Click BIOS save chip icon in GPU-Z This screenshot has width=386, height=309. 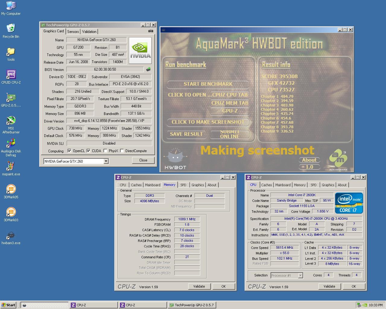(148, 69)
